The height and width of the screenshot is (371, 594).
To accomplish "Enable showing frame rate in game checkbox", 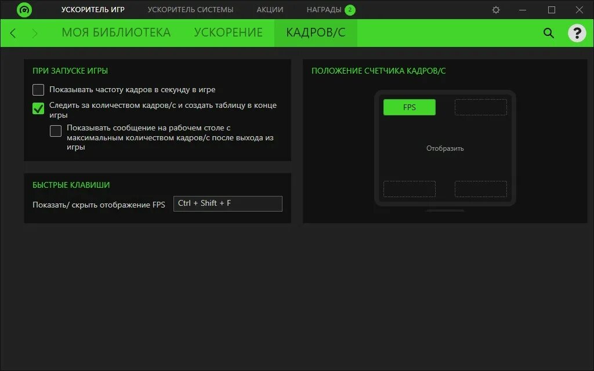I will coord(38,90).
